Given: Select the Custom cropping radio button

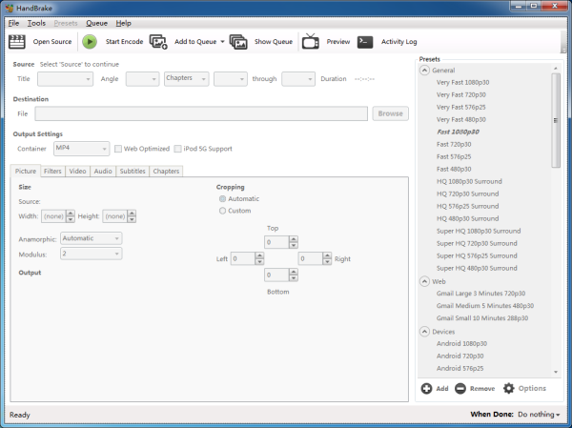Looking at the screenshot, I should 222,211.
